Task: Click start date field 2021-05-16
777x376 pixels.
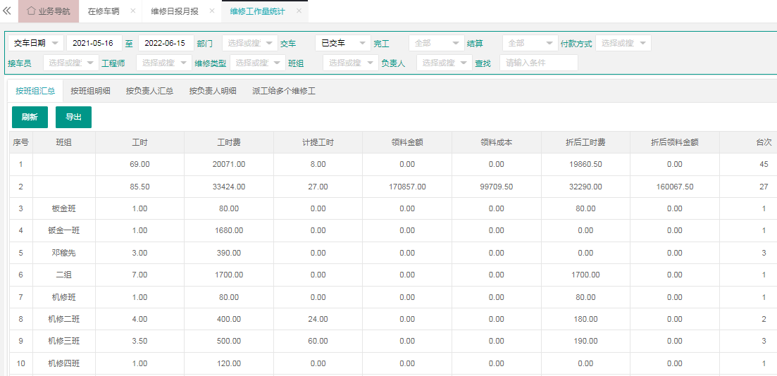Action: click(94, 43)
